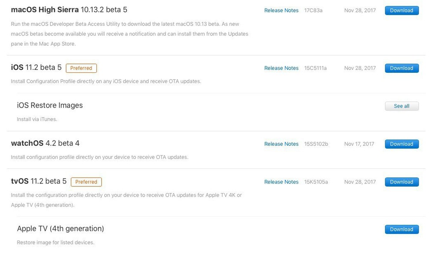Open iOS 11.2 beta 5 Release Notes

(281, 68)
